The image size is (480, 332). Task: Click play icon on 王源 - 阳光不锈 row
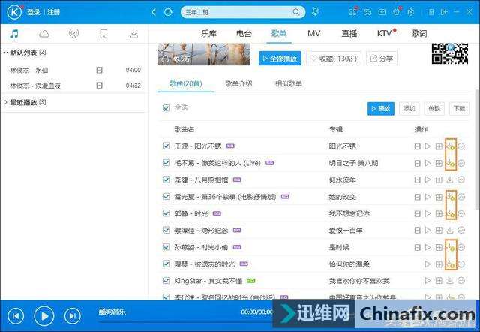[x=427, y=146]
